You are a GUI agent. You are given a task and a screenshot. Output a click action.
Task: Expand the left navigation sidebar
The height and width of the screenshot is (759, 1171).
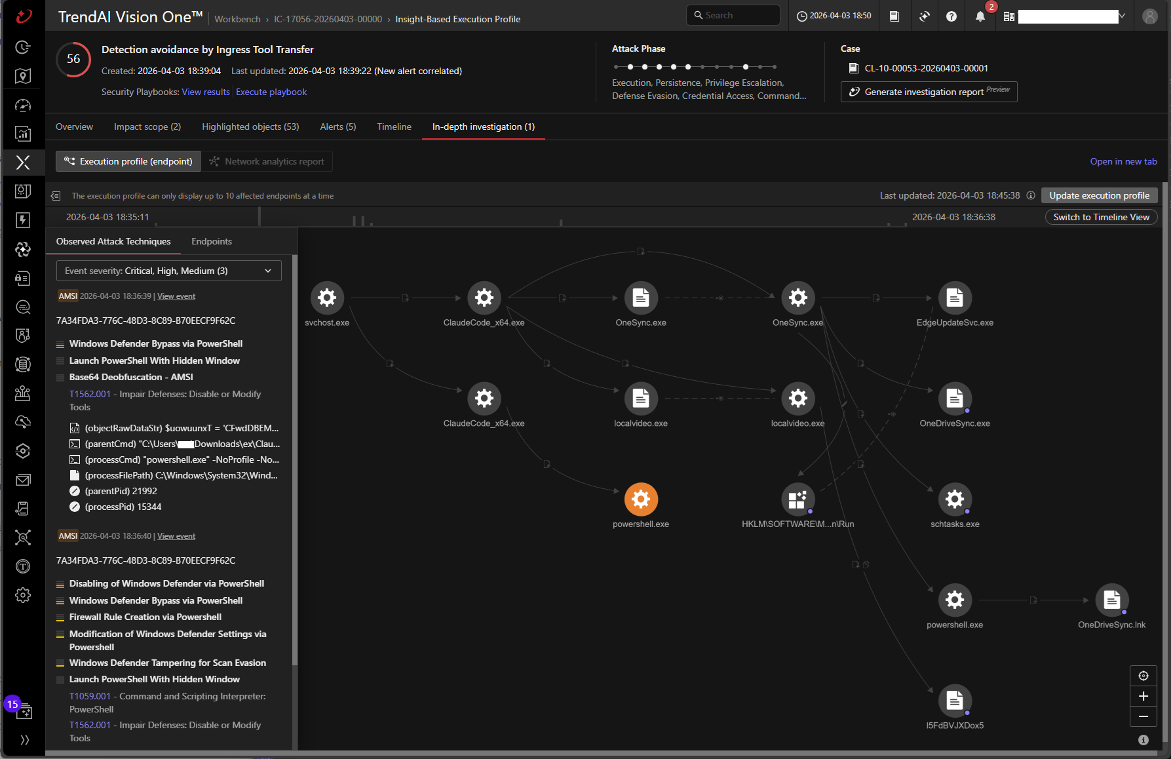pos(24,740)
